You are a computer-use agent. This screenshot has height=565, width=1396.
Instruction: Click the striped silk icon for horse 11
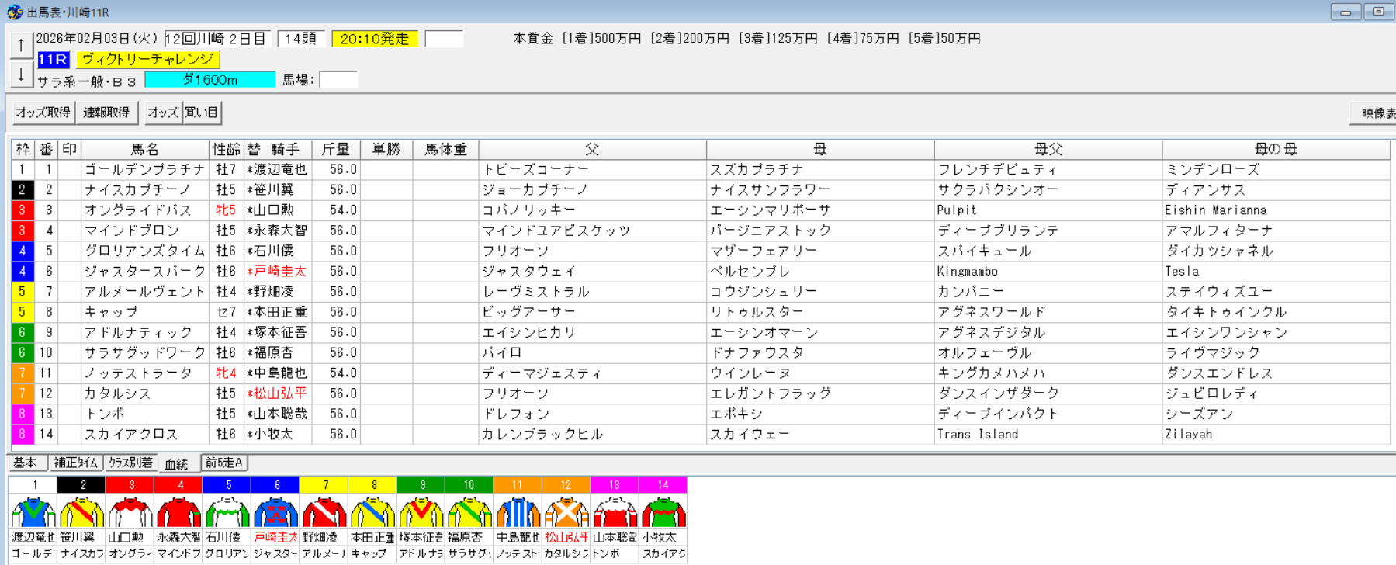pyautogui.click(x=518, y=512)
